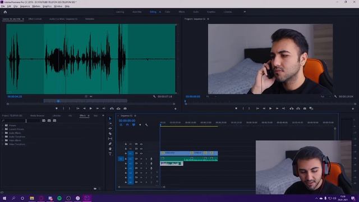The image size is (359, 202).
Task: Toggle visibility eye of the middle video track
Action: tap(141, 149)
